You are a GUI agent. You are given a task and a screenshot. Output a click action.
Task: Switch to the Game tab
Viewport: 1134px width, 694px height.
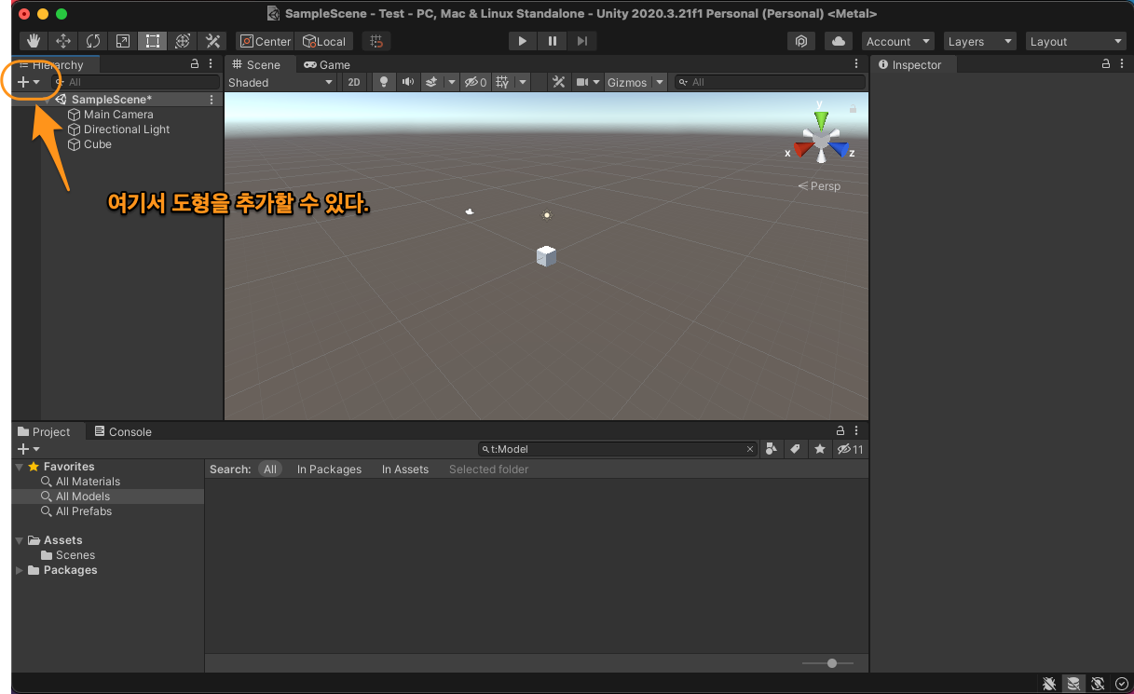coord(328,64)
